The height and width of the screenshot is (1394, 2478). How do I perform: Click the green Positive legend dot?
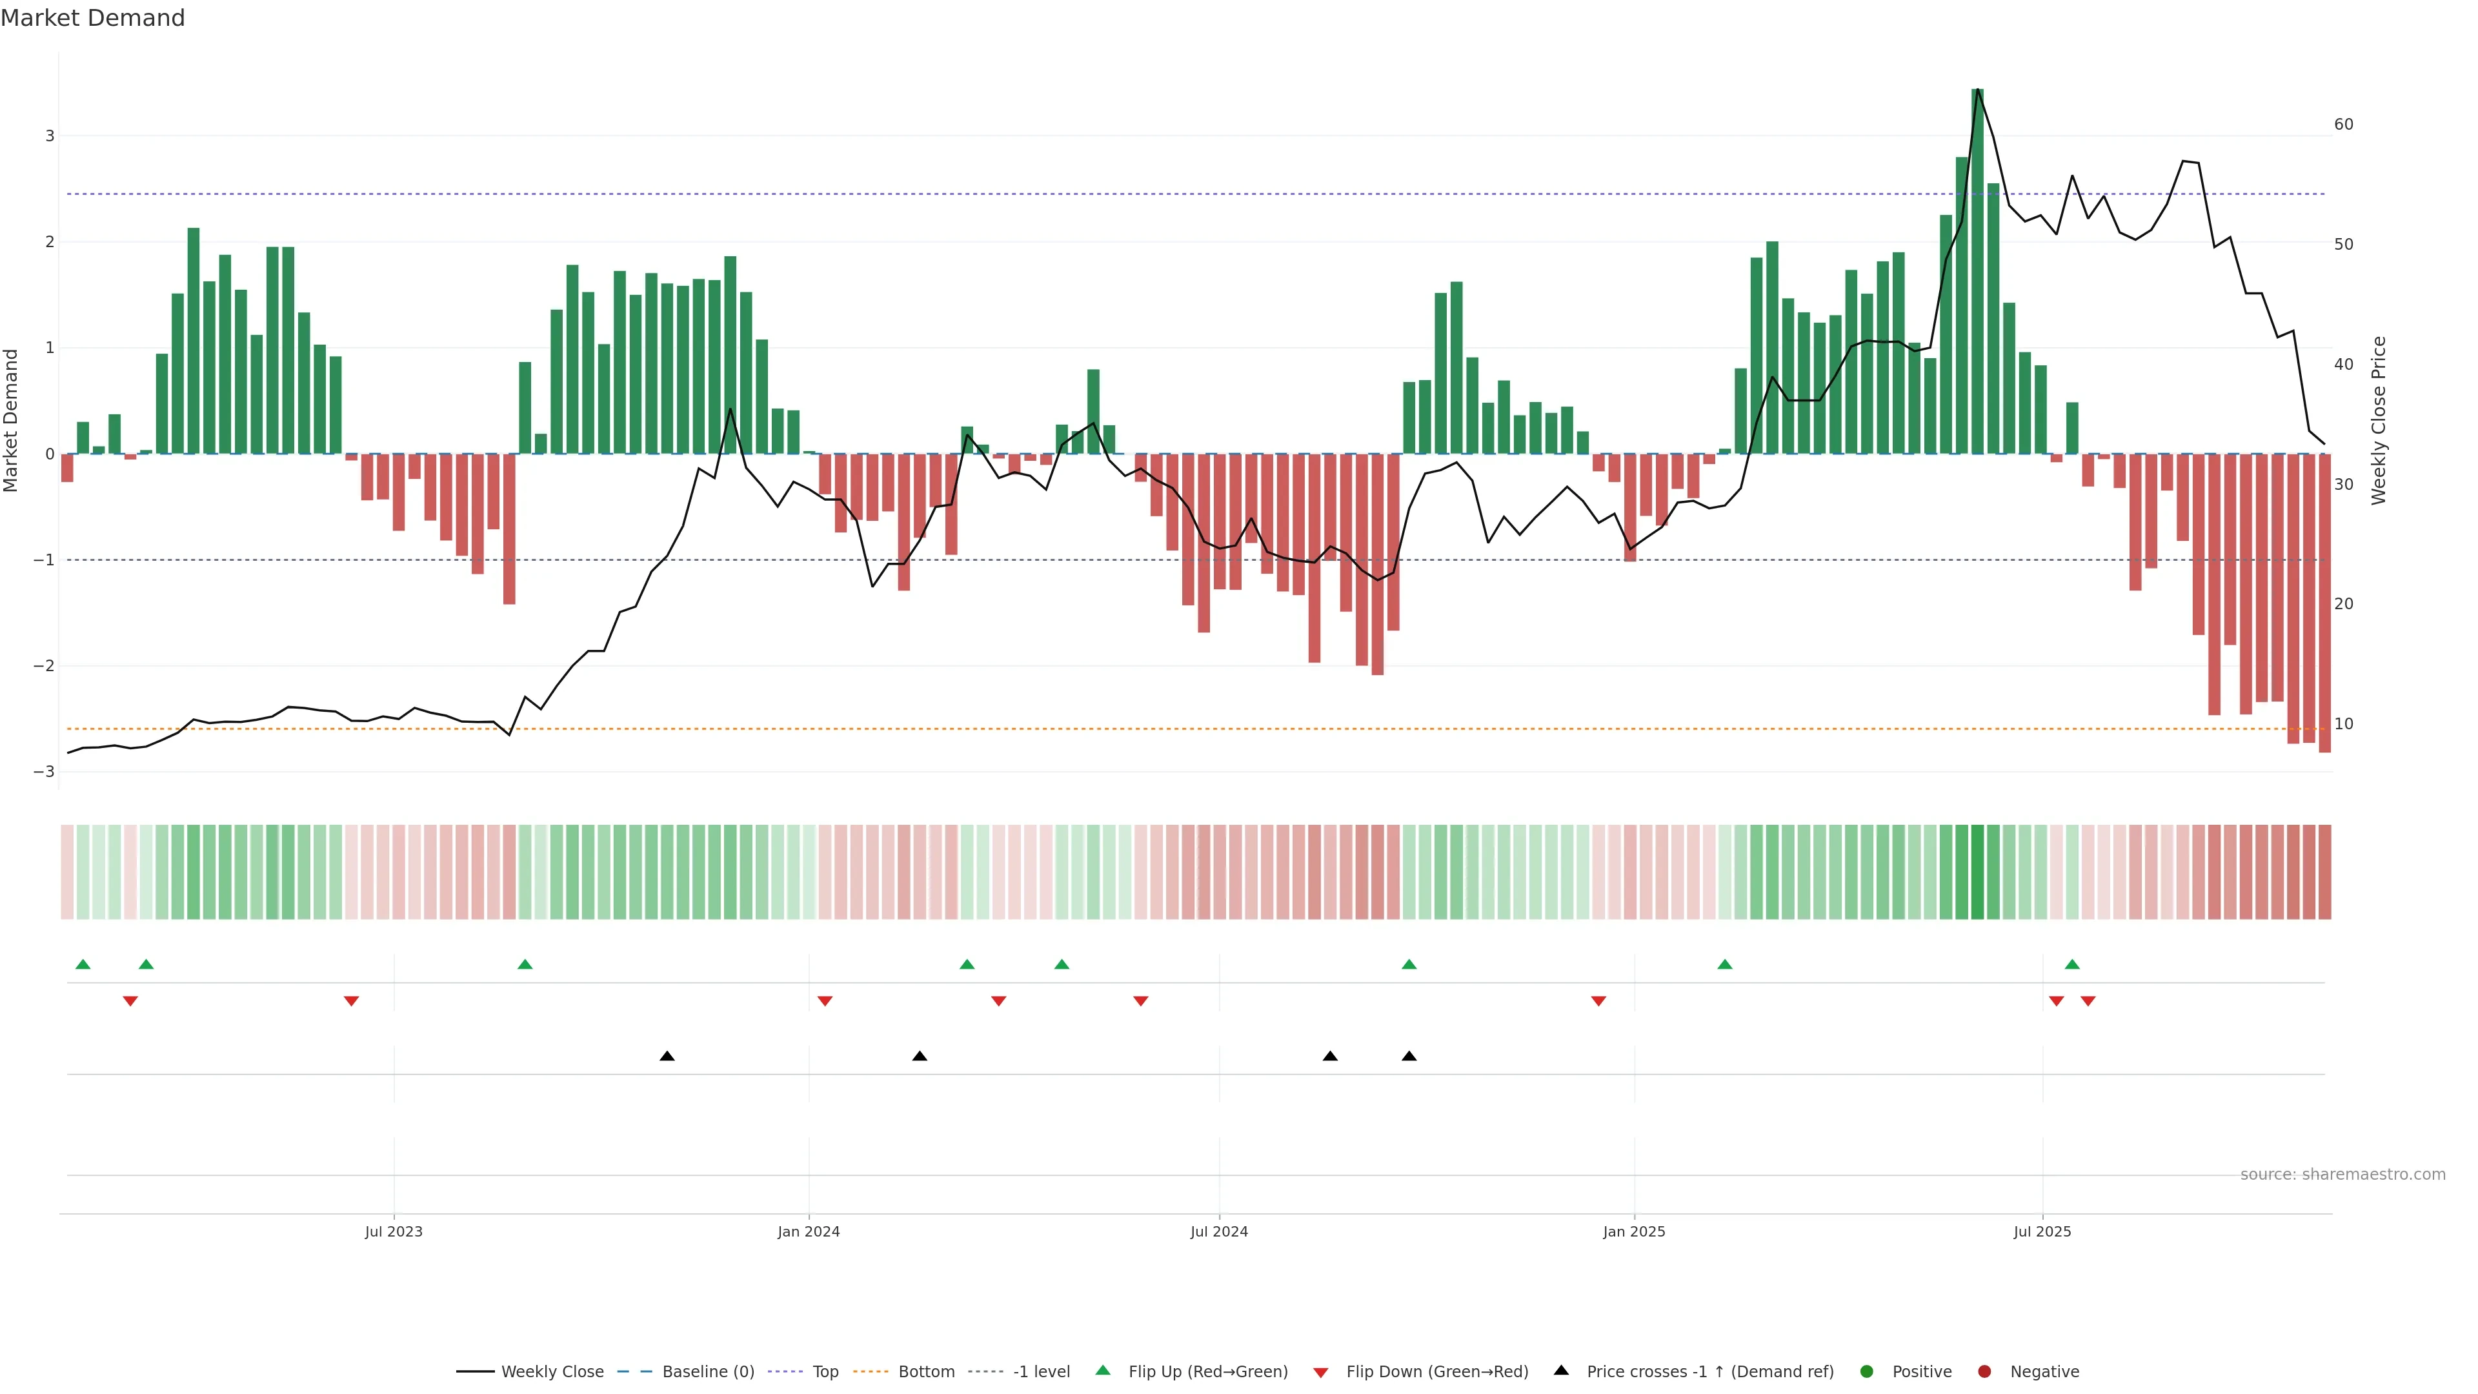click(x=1867, y=1372)
